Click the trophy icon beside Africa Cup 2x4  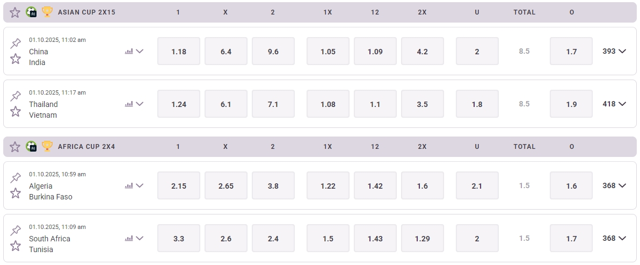[47, 146]
